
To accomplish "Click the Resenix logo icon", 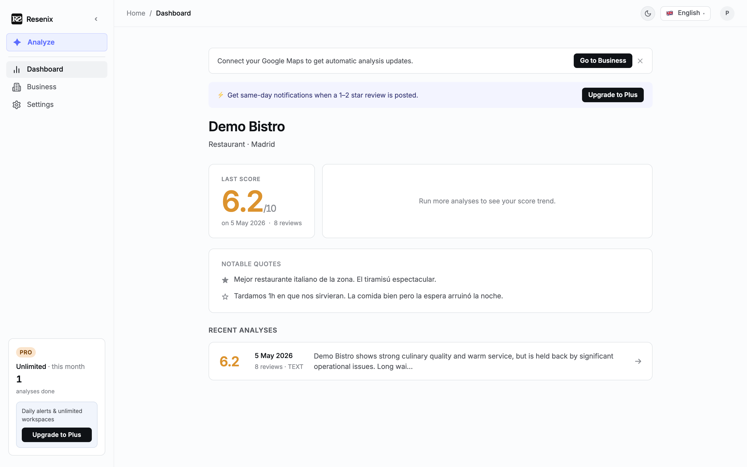I will (17, 19).
